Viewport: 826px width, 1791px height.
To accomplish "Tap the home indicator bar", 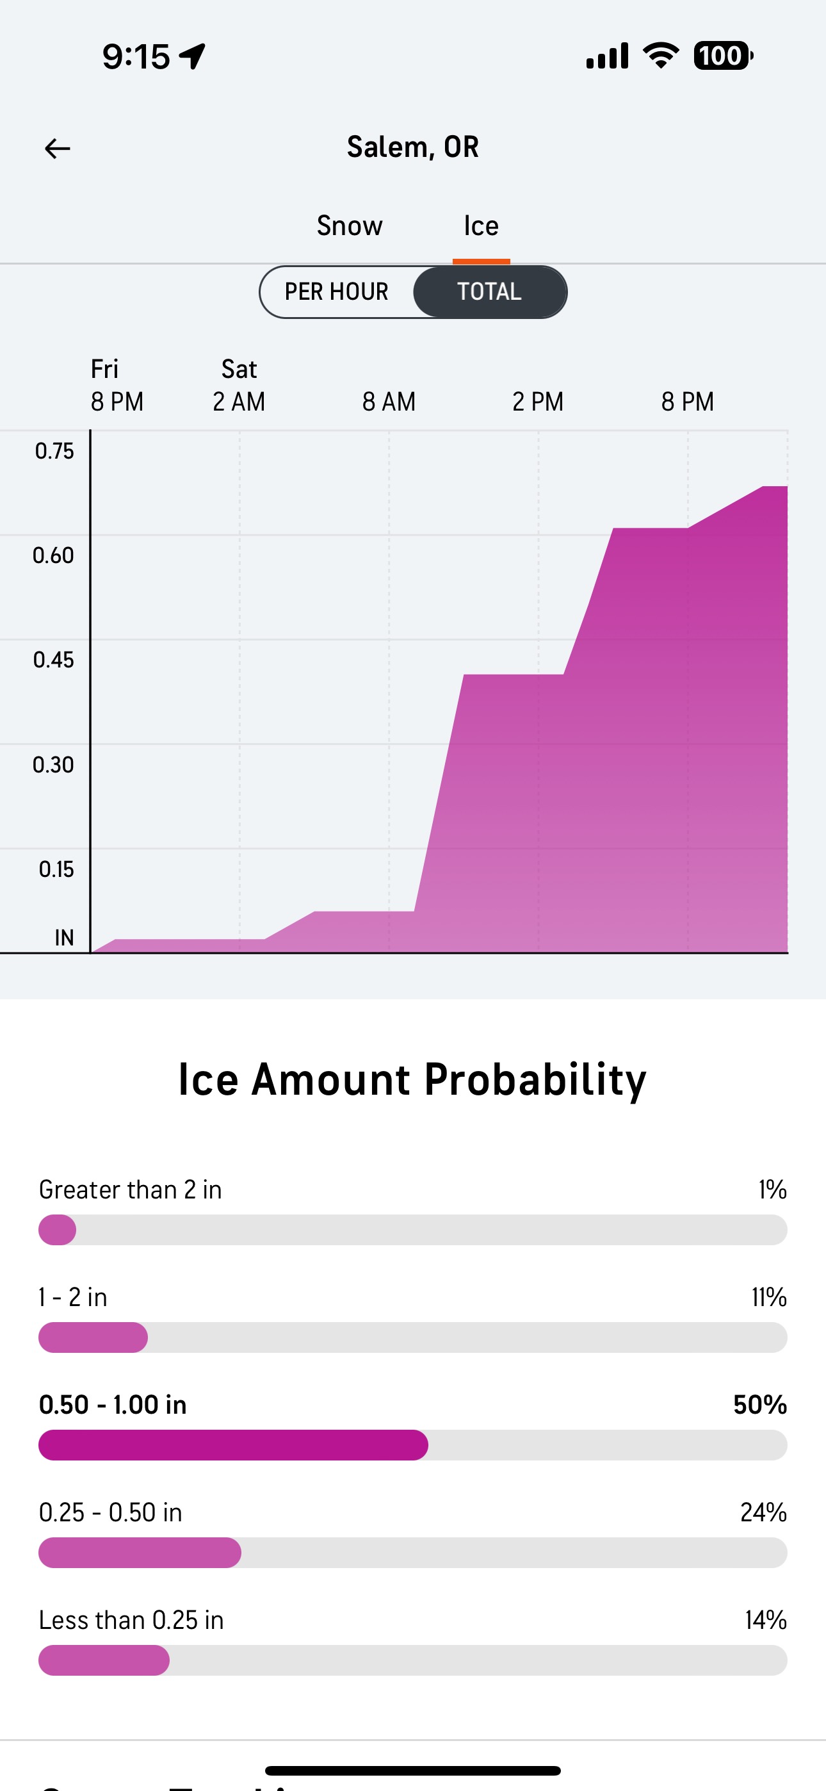I will (x=413, y=1770).
